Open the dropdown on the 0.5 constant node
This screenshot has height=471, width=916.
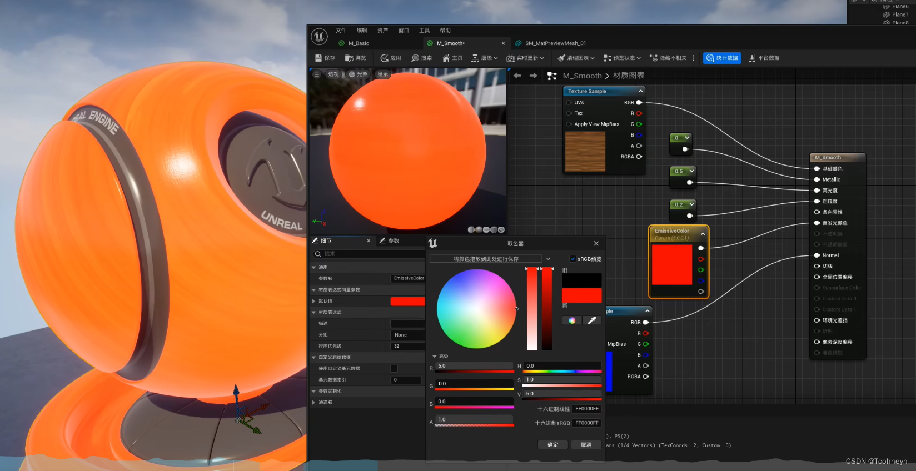tap(691, 171)
